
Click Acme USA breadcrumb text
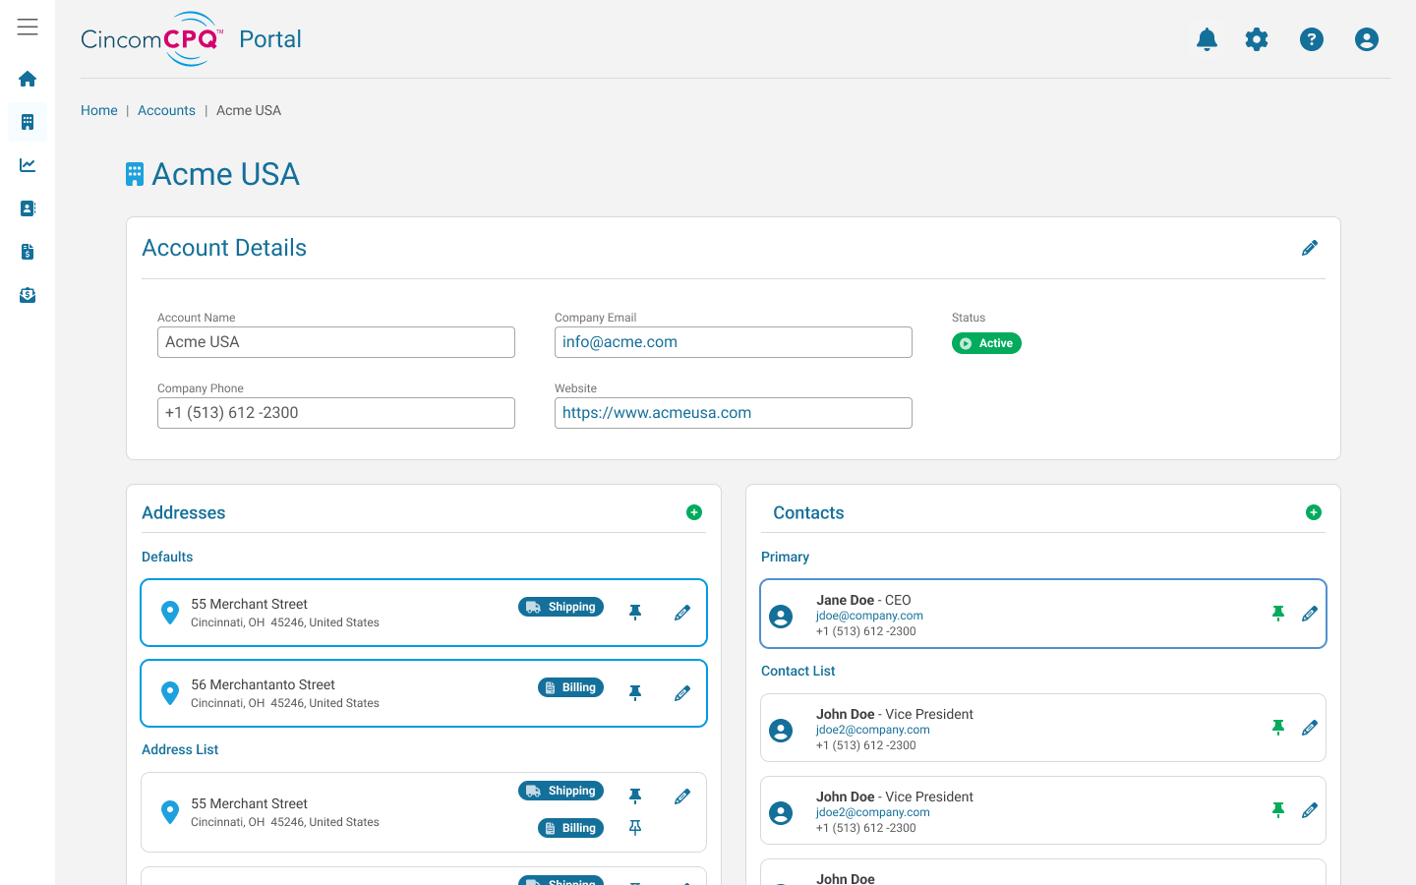coord(249,110)
